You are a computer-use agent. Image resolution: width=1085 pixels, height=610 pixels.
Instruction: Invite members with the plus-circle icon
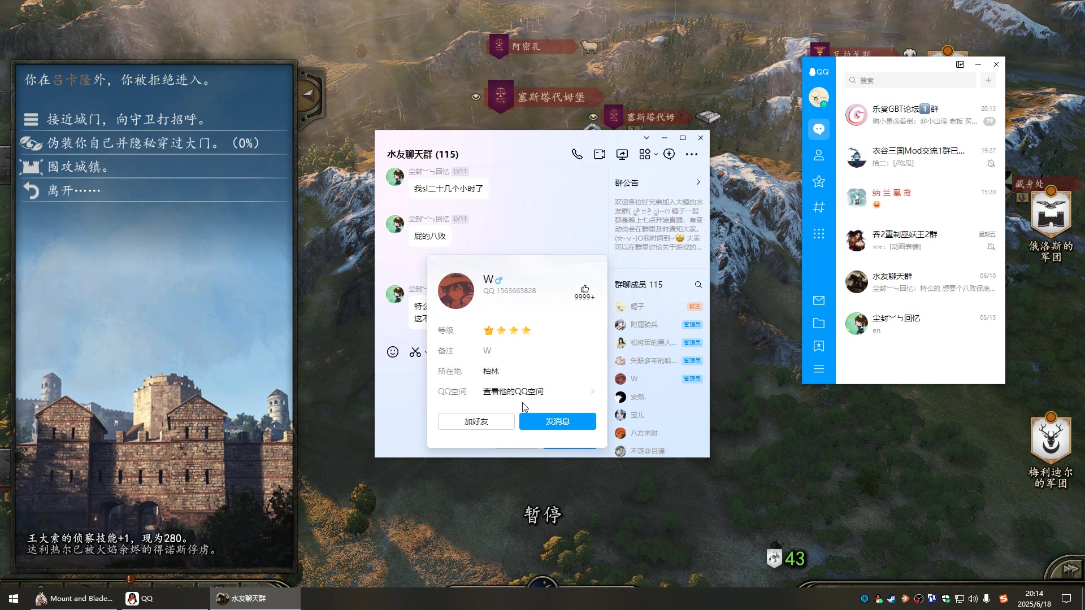pos(669,154)
